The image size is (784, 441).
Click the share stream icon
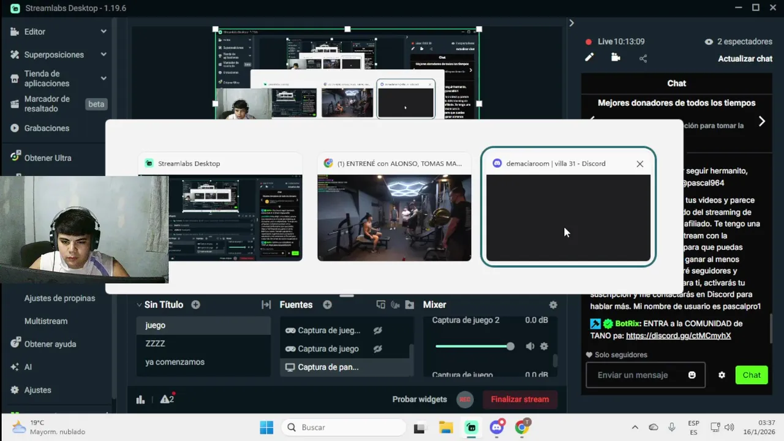643,58
